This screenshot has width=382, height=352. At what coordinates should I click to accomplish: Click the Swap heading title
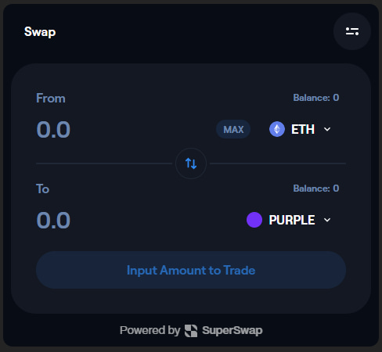[40, 32]
